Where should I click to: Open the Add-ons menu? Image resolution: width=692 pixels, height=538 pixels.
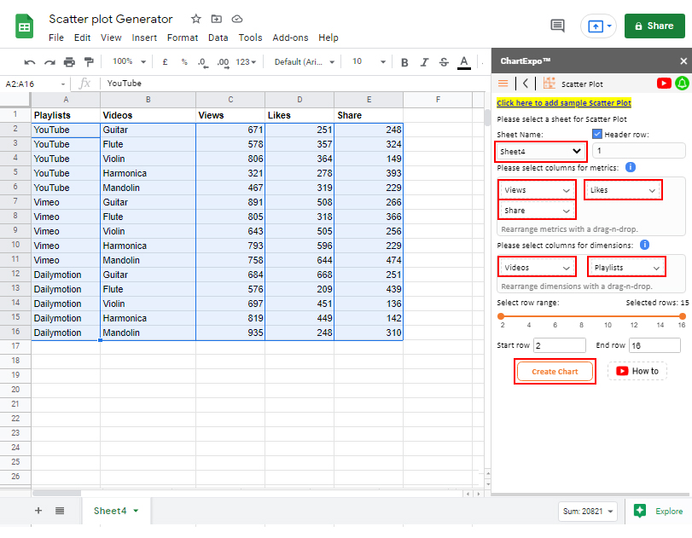pyautogui.click(x=290, y=38)
